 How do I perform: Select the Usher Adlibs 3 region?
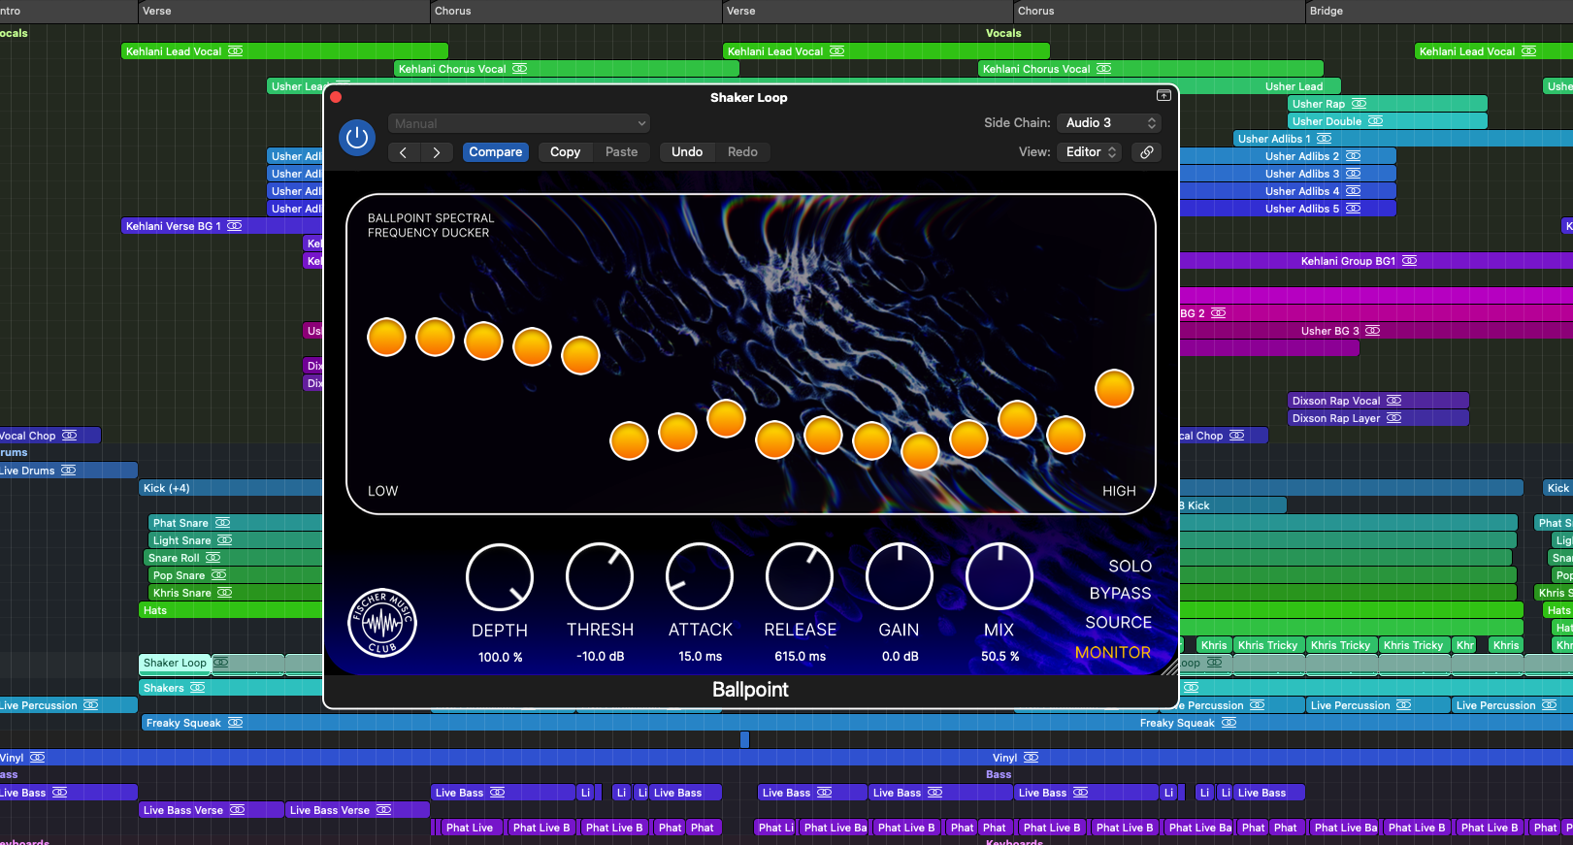coord(1288,174)
